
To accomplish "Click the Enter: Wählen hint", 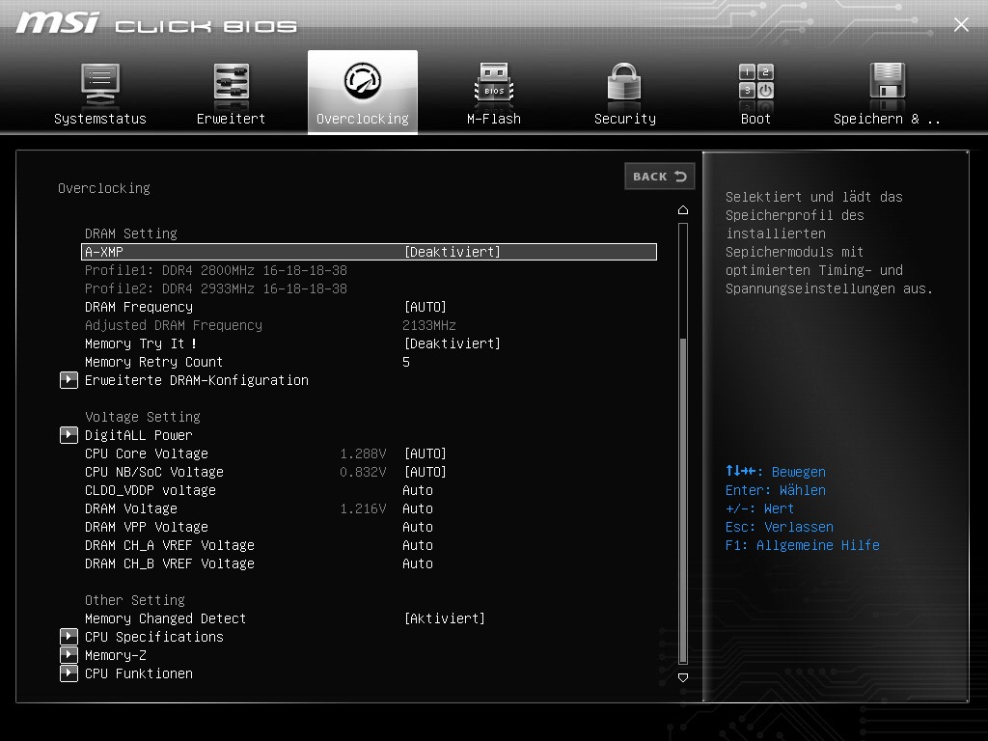I will [776, 490].
